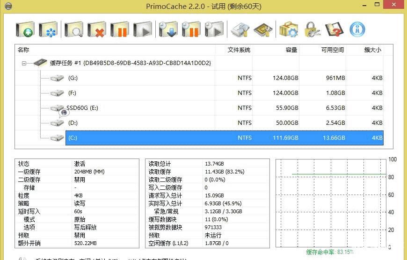Open the blue About info icon

pyautogui.click(x=357, y=29)
